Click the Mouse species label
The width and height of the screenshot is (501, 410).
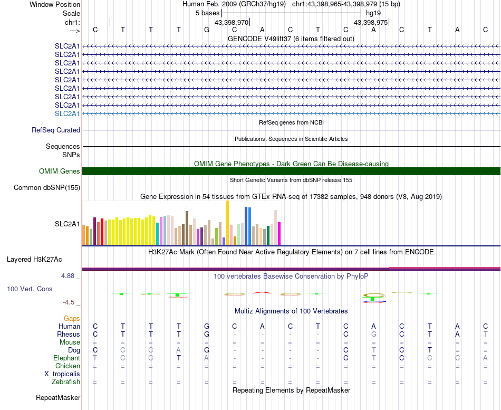[70, 342]
